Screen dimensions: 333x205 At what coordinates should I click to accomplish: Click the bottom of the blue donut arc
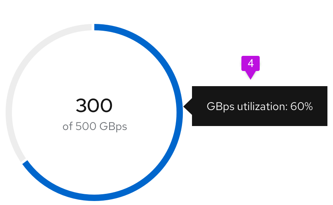tap(94, 197)
